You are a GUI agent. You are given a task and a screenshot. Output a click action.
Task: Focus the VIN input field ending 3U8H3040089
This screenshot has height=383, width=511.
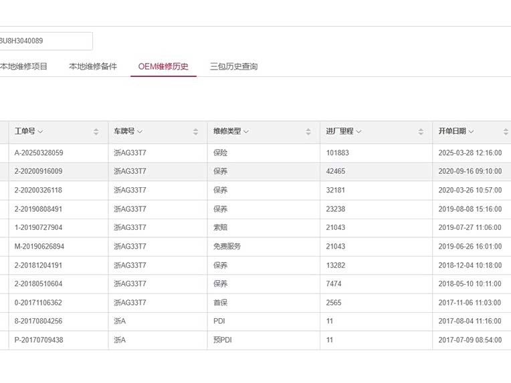click(46, 41)
